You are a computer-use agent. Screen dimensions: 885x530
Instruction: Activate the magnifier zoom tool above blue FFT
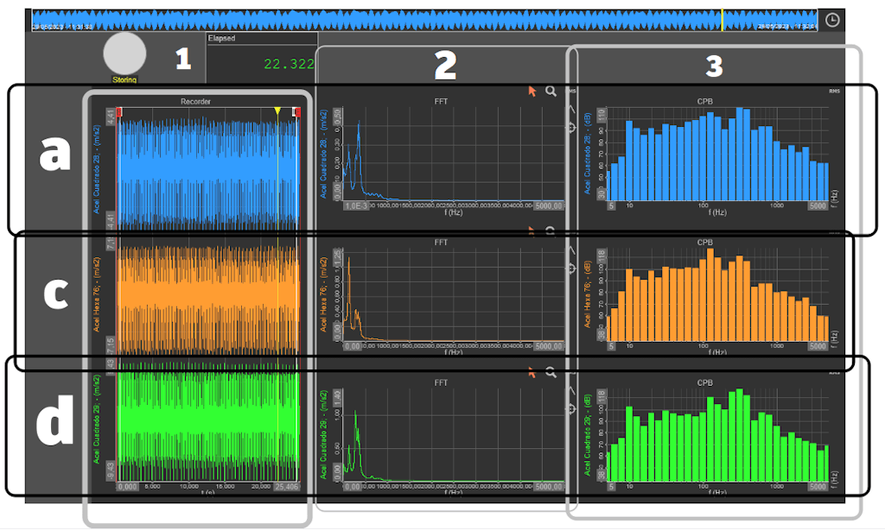point(551,91)
